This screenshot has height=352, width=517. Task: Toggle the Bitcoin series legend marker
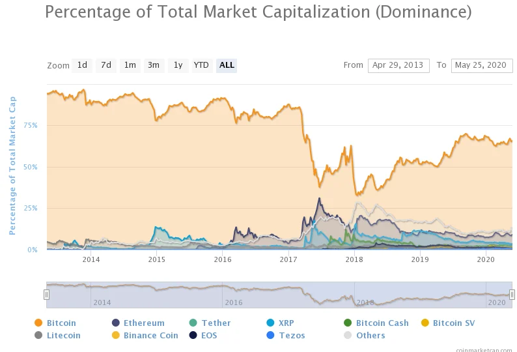(x=38, y=323)
